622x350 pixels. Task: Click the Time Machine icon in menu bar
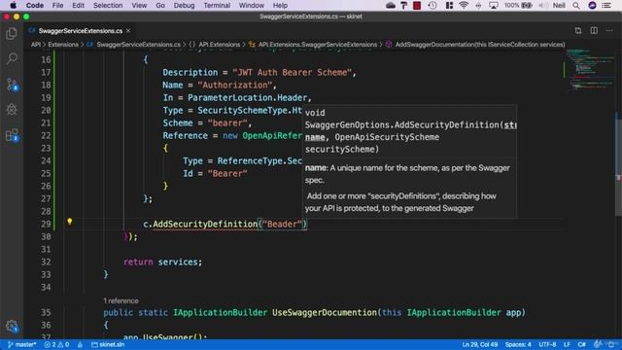coord(432,5)
